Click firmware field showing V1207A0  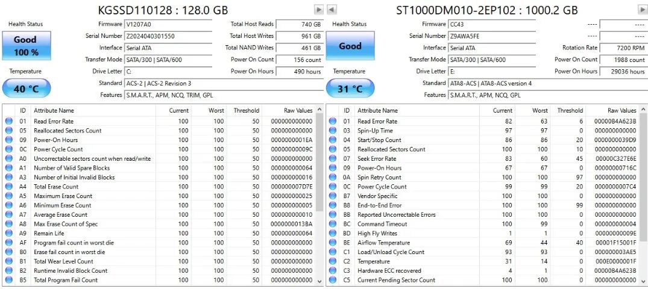(168, 24)
